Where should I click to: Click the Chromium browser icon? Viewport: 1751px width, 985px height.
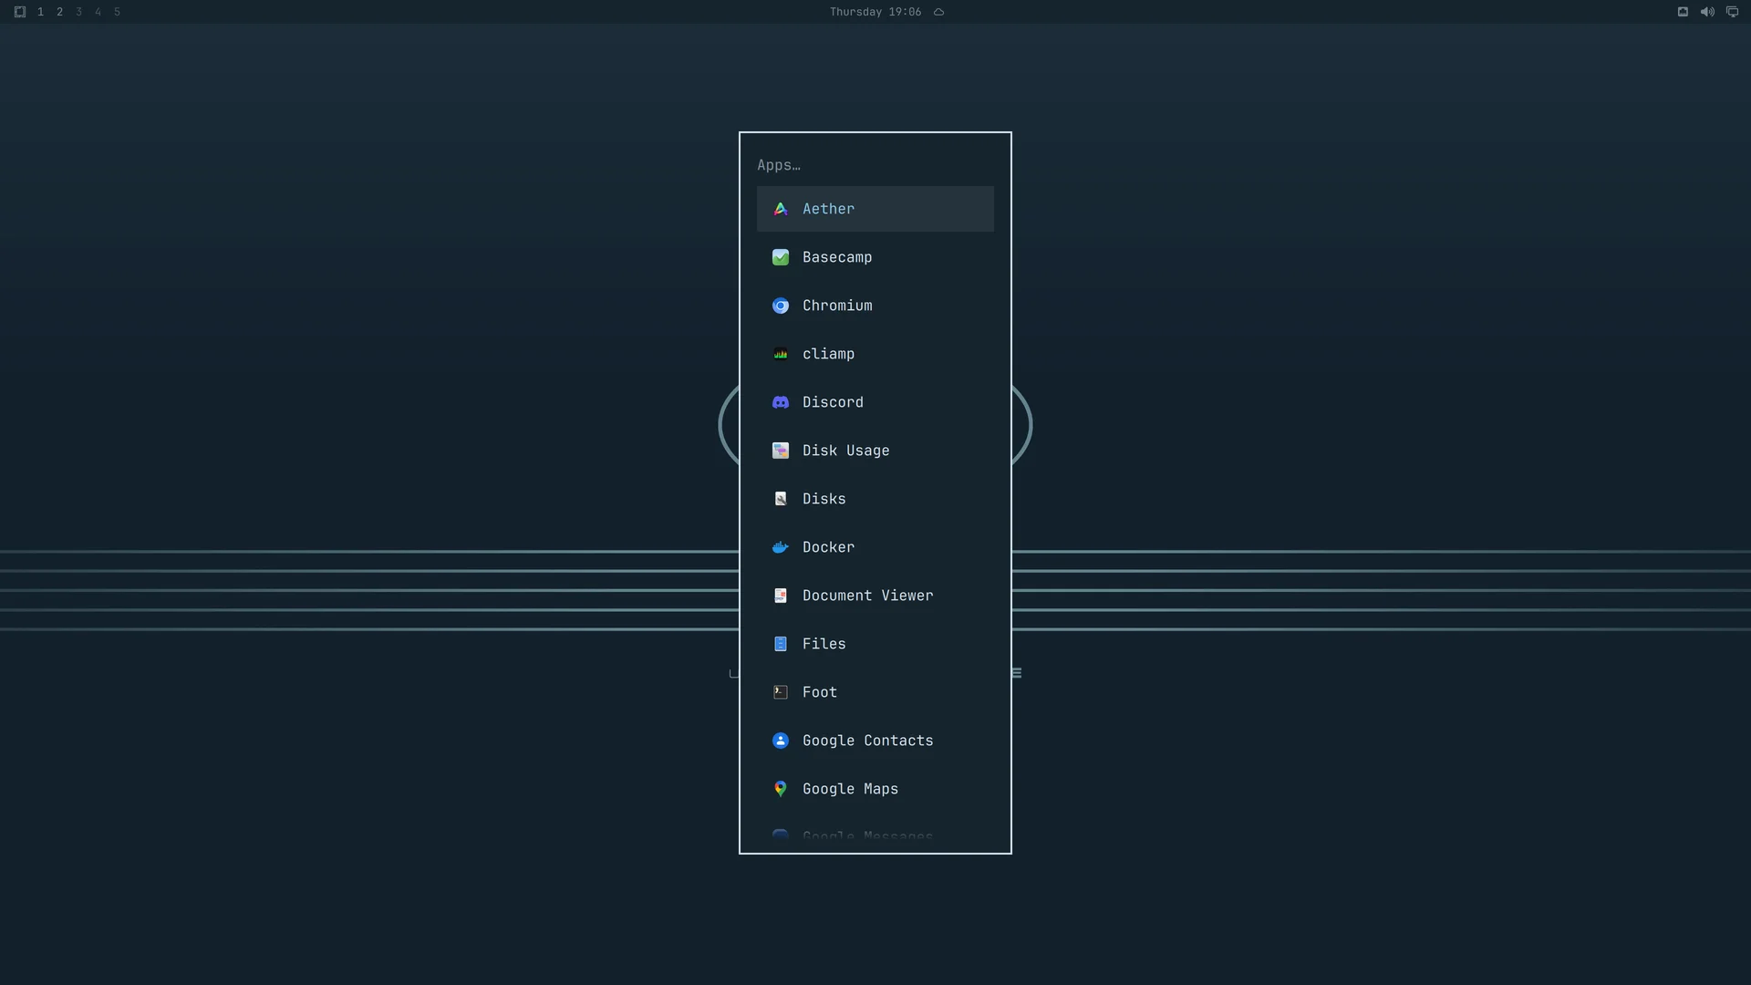781,306
